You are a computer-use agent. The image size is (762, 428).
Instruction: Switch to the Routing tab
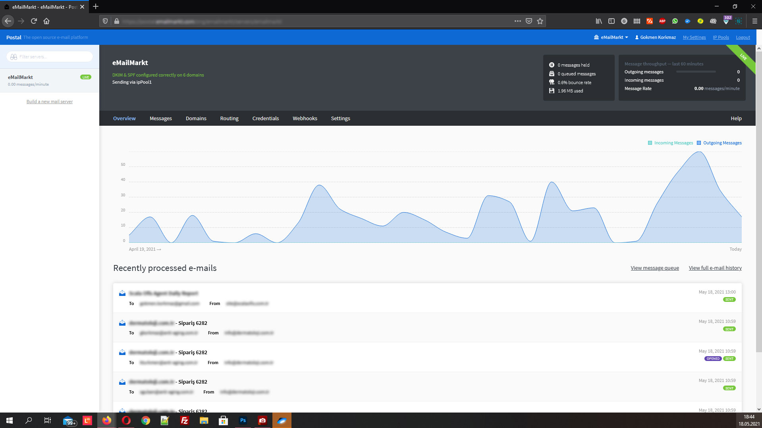pos(230,118)
